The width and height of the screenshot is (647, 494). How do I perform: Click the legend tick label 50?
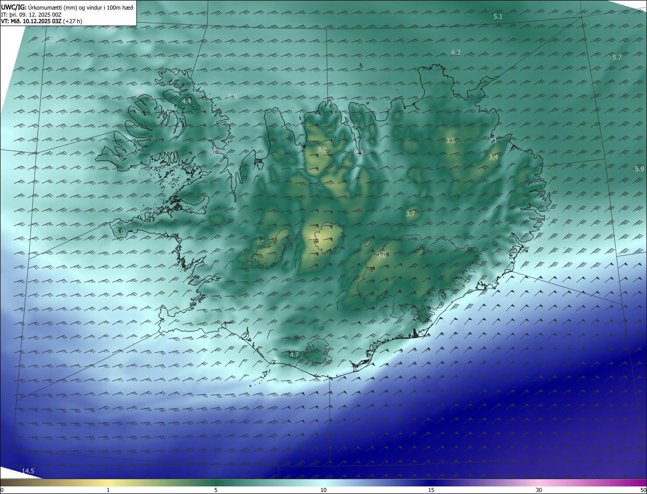(643, 490)
